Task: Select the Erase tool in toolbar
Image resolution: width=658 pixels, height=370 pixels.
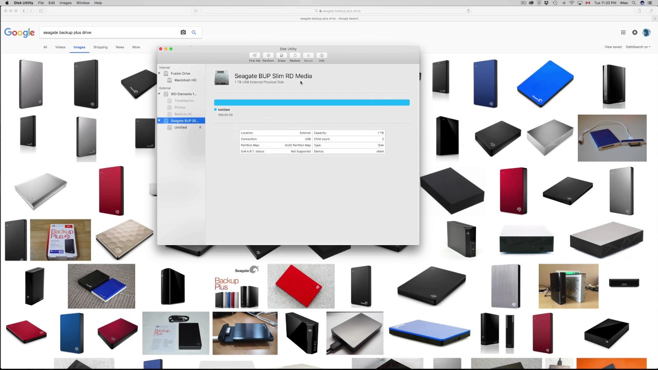Action: pyautogui.click(x=281, y=57)
